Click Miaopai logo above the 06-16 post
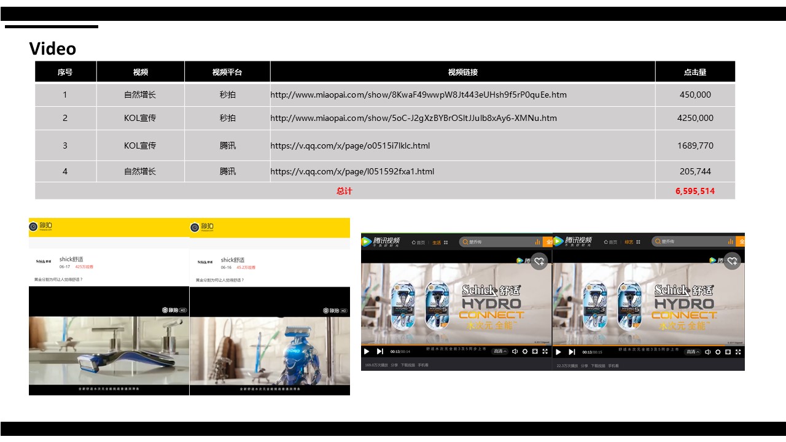Image resolution: width=786 pixels, height=442 pixels. coord(203,227)
